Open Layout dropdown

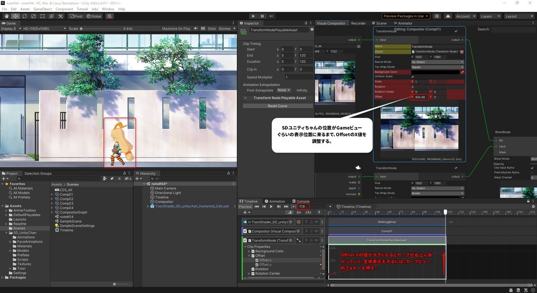[518, 16]
